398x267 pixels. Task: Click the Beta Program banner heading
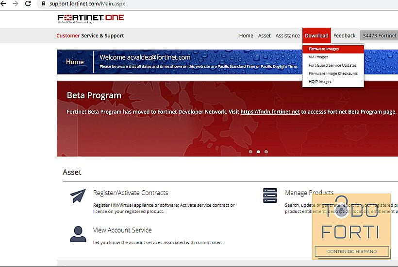(x=94, y=95)
